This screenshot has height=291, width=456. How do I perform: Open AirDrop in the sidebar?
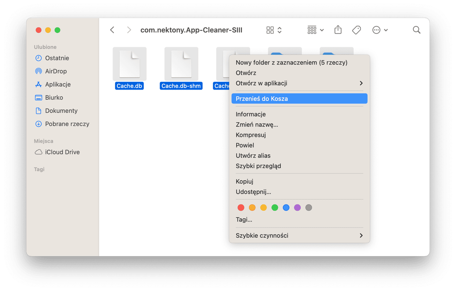click(x=55, y=71)
